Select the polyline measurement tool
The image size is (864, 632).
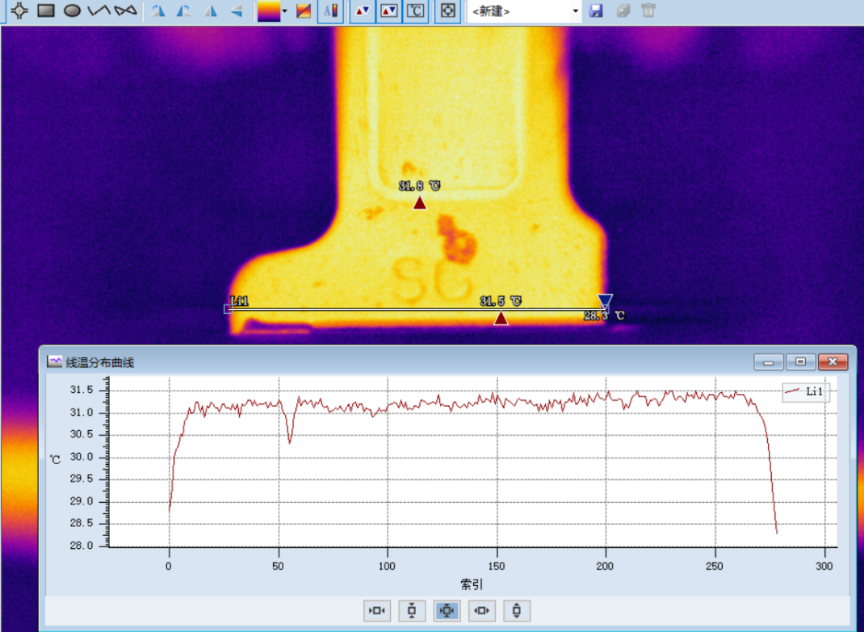click(x=99, y=10)
